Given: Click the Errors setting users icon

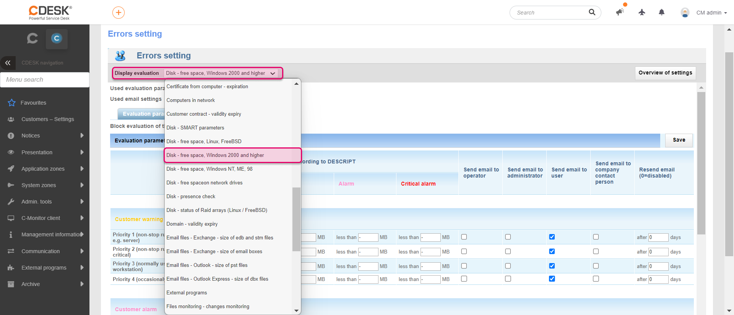Looking at the screenshot, I should click(120, 56).
